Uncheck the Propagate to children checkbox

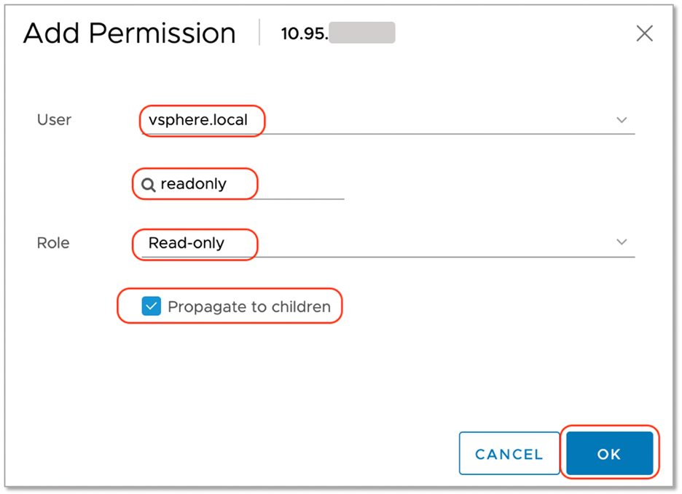152,306
